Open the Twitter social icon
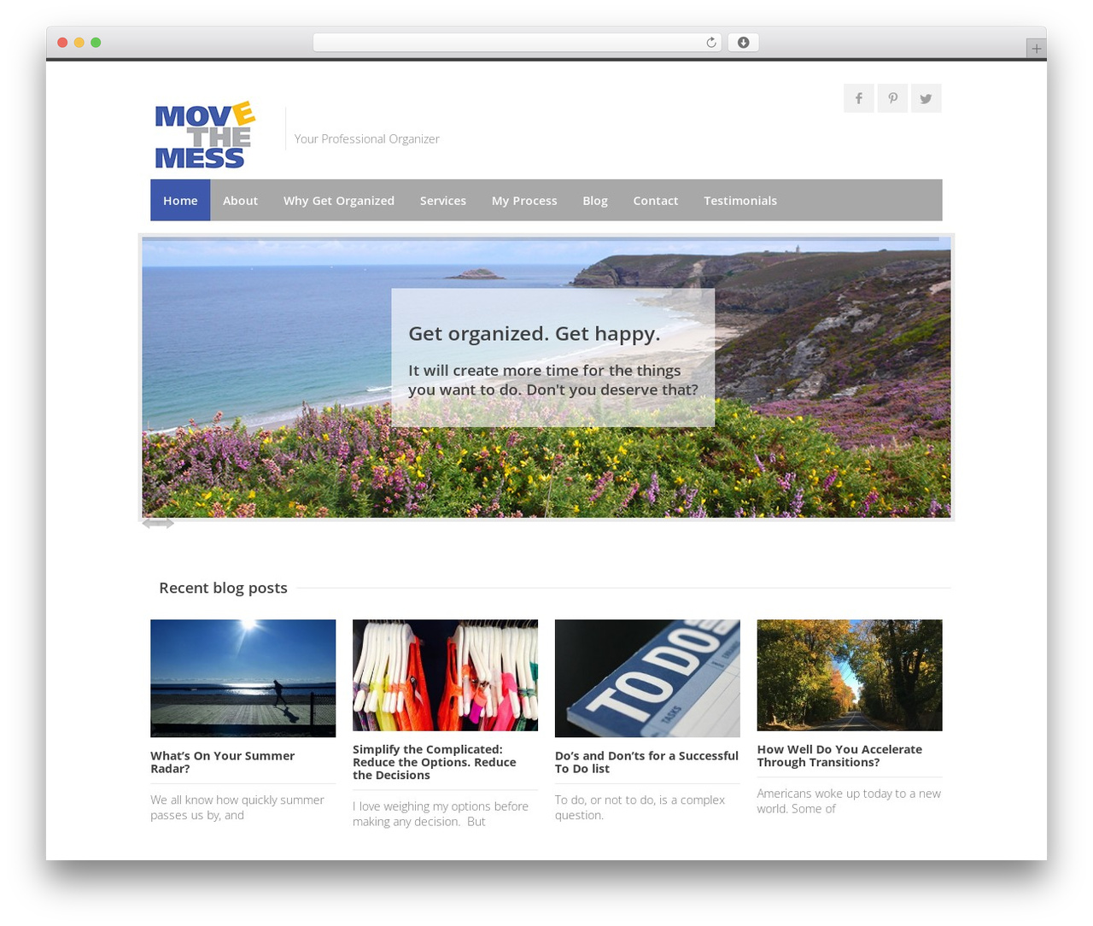Viewport: 1093px width, 926px height. pyautogui.click(x=926, y=98)
